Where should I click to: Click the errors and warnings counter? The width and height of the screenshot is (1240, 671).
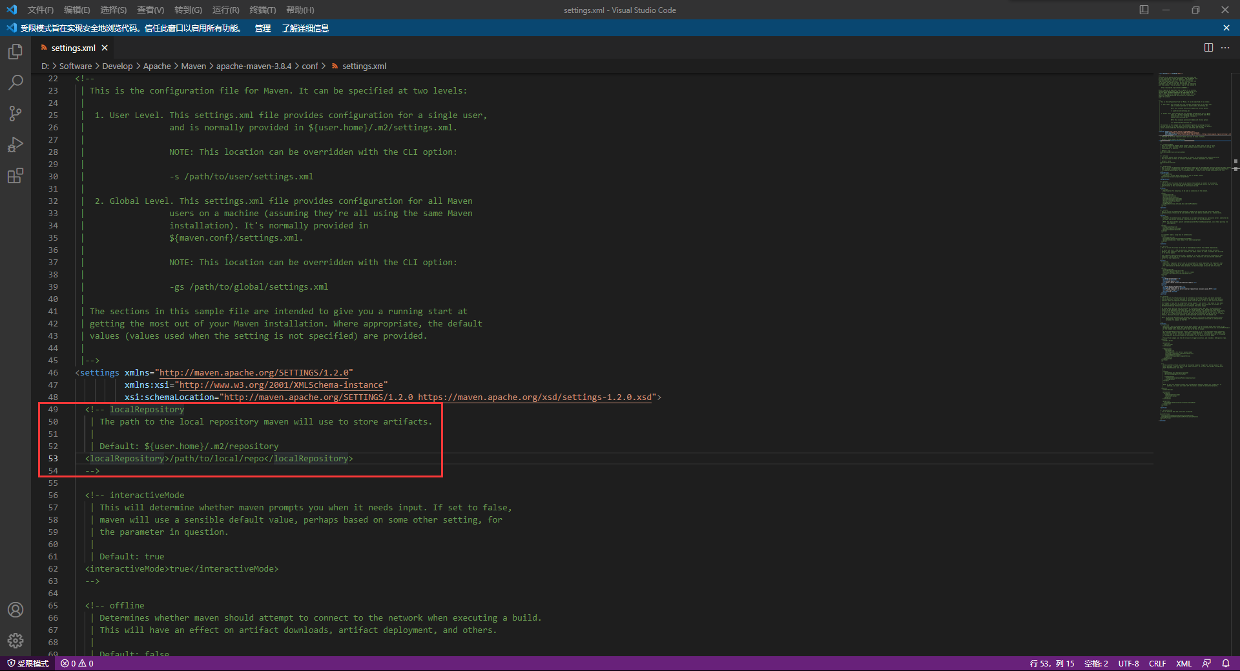coord(77,663)
